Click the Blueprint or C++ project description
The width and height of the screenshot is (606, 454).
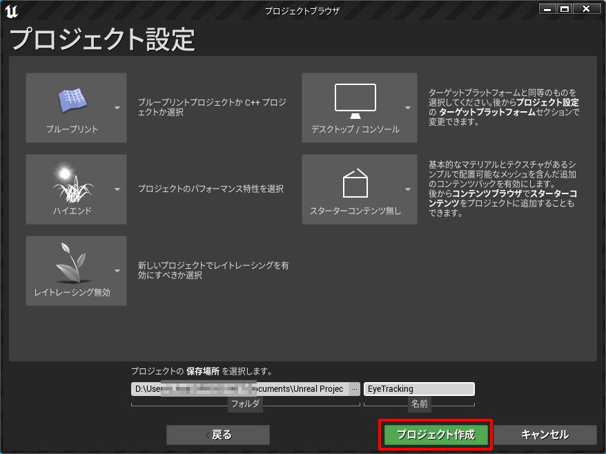click(x=212, y=107)
